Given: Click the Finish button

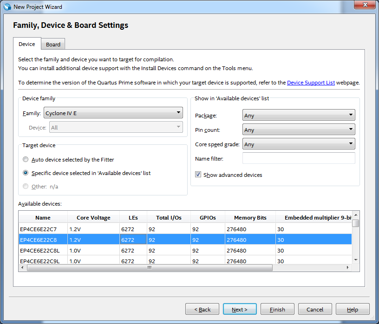Looking at the screenshot, I should point(277,309).
